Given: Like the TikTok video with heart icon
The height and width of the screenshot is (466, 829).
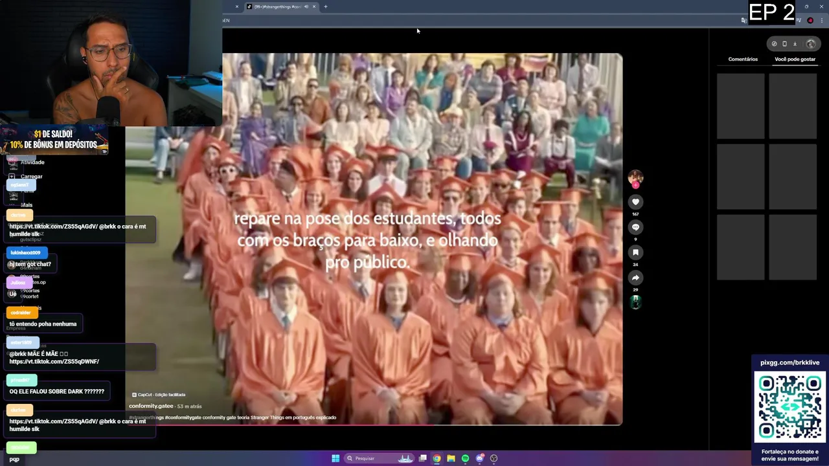Looking at the screenshot, I should (x=635, y=202).
